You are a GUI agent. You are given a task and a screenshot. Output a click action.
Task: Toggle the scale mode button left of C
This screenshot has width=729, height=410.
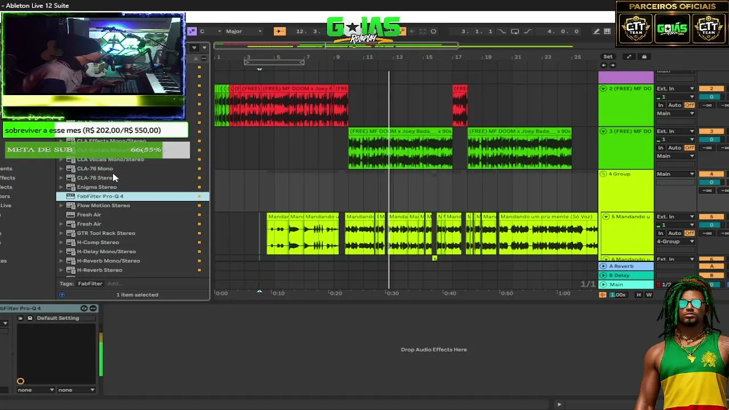[192, 31]
